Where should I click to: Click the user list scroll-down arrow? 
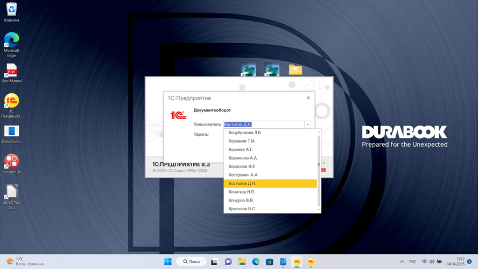click(x=319, y=210)
